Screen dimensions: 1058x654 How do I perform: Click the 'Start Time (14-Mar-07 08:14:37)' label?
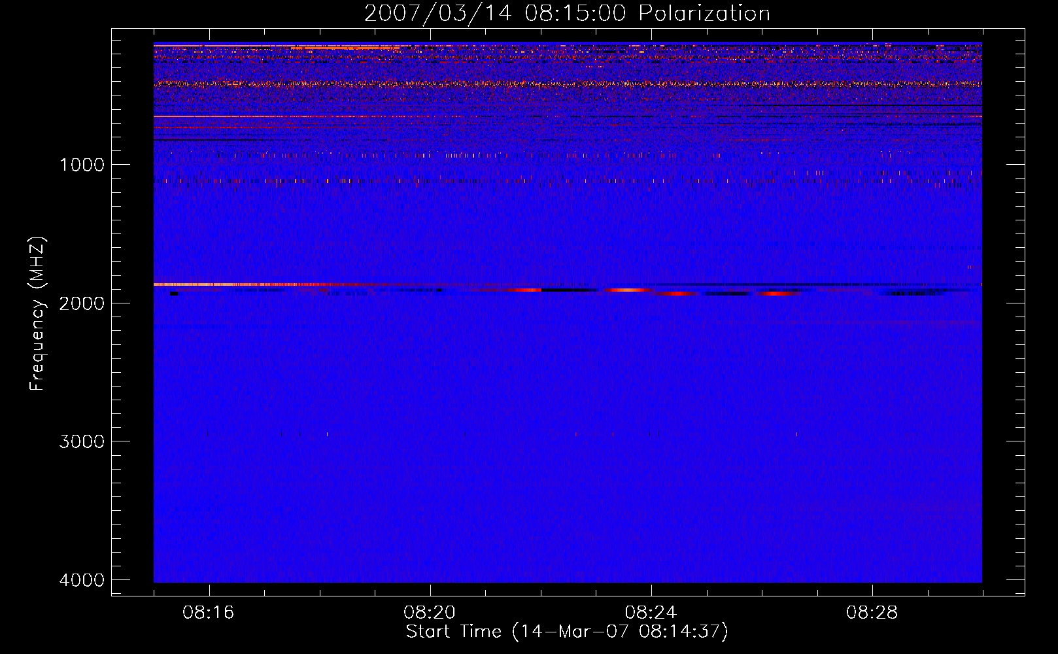point(567,632)
